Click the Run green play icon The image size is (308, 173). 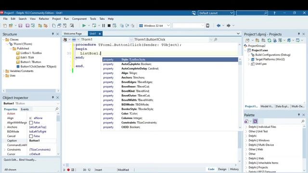(84, 25)
